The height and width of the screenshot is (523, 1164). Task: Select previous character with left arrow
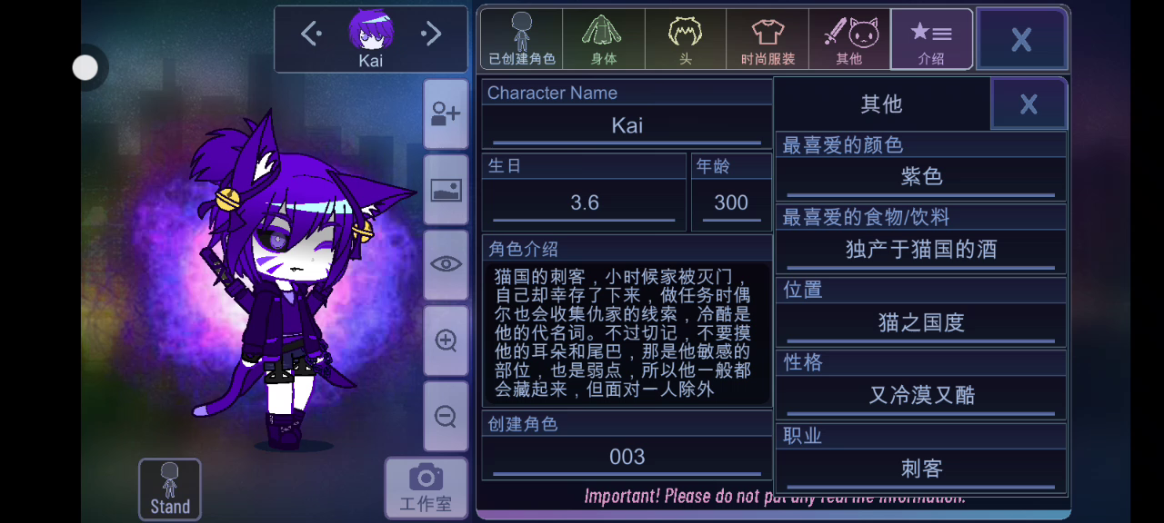pos(312,35)
